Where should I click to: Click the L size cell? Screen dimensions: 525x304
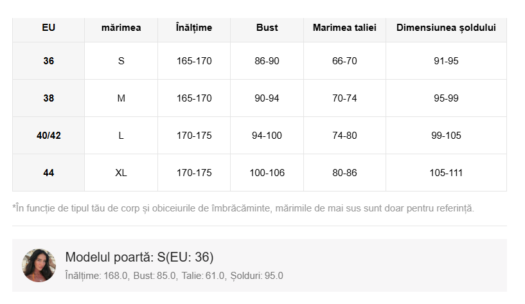pos(121,136)
